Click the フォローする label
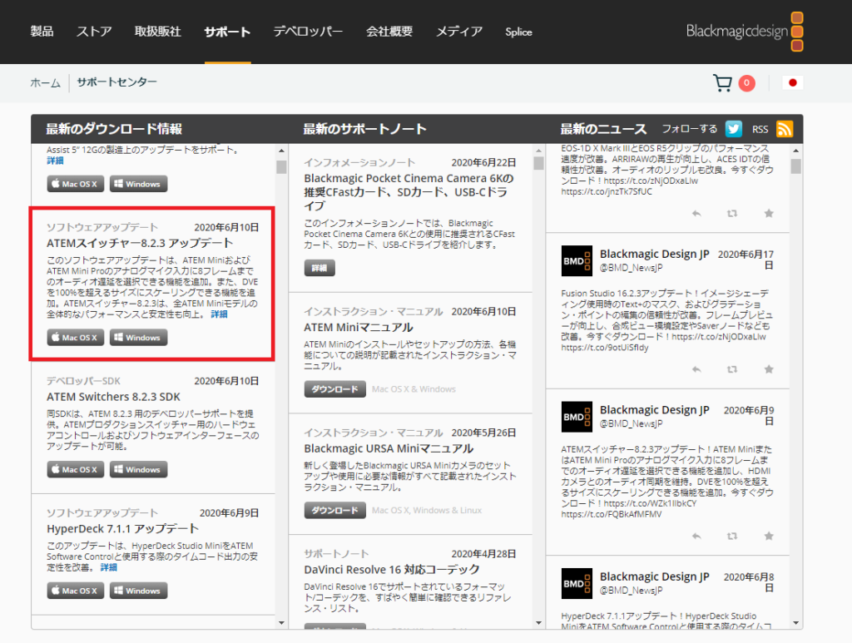Image resolution: width=852 pixels, height=643 pixels. point(689,129)
